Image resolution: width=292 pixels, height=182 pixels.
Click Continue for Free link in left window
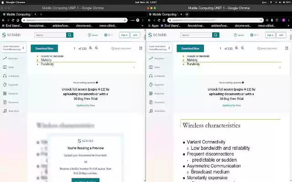[x=85, y=105]
